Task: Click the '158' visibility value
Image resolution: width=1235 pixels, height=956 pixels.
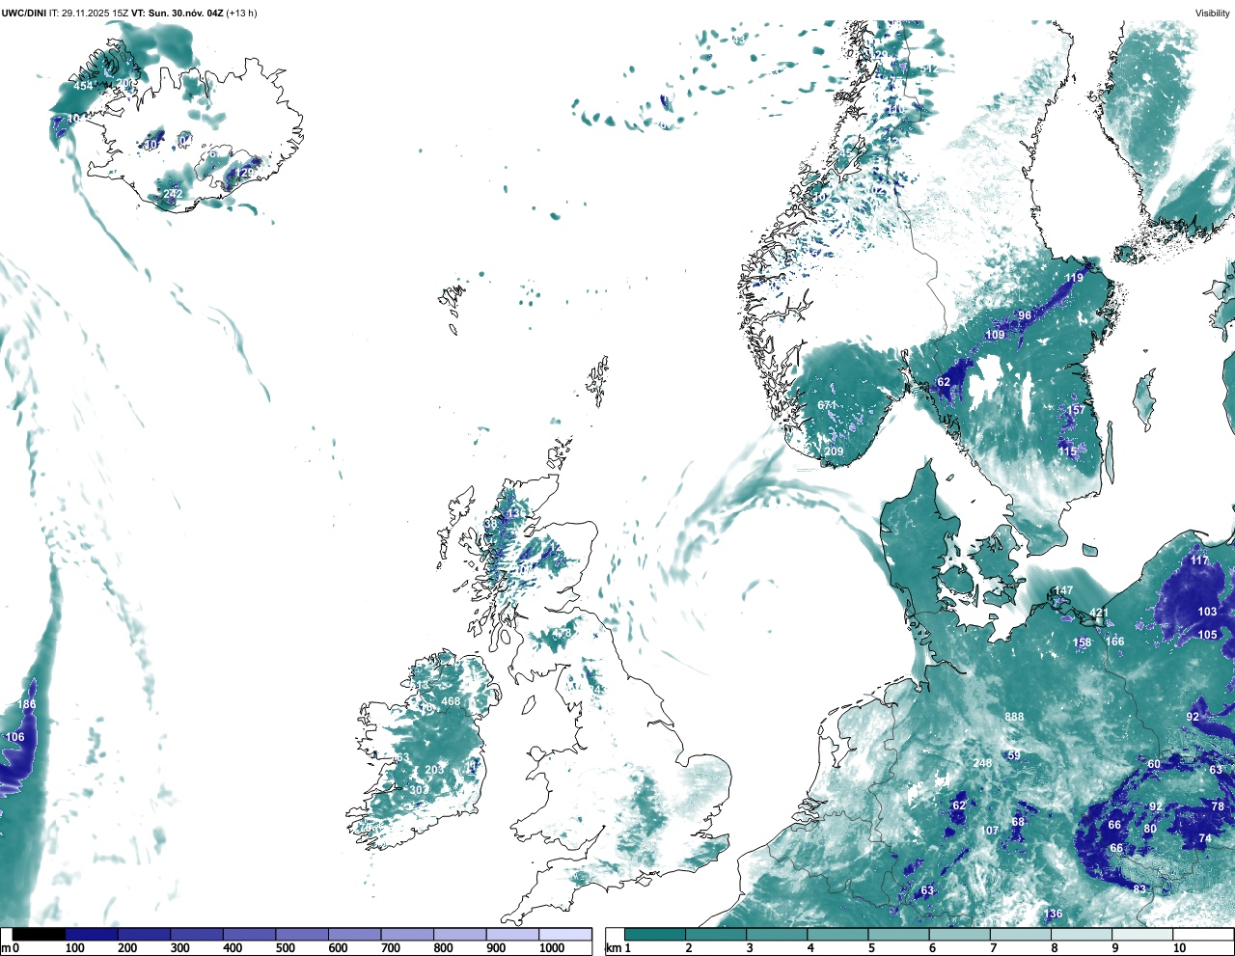Action: coord(1083,642)
